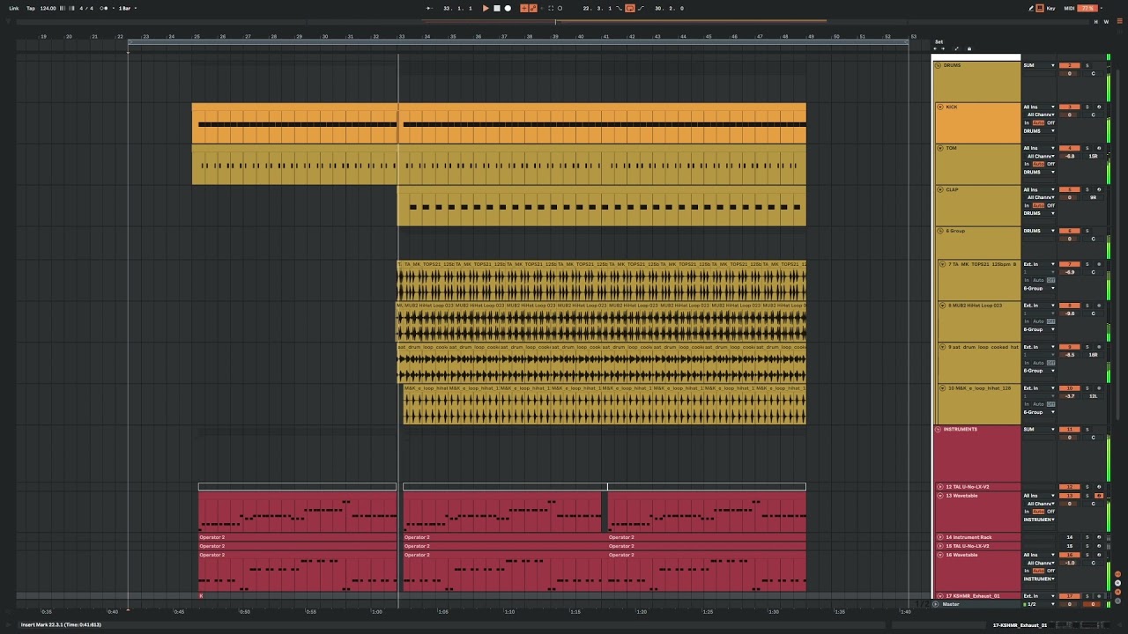Click the Arrangement Record button
The height and width of the screenshot is (634, 1128).
pos(508,8)
